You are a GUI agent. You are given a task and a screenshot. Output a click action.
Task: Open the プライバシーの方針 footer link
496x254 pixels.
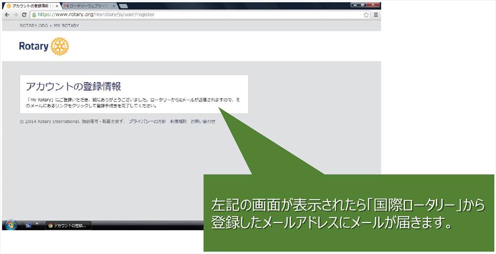click(x=147, y=121)
